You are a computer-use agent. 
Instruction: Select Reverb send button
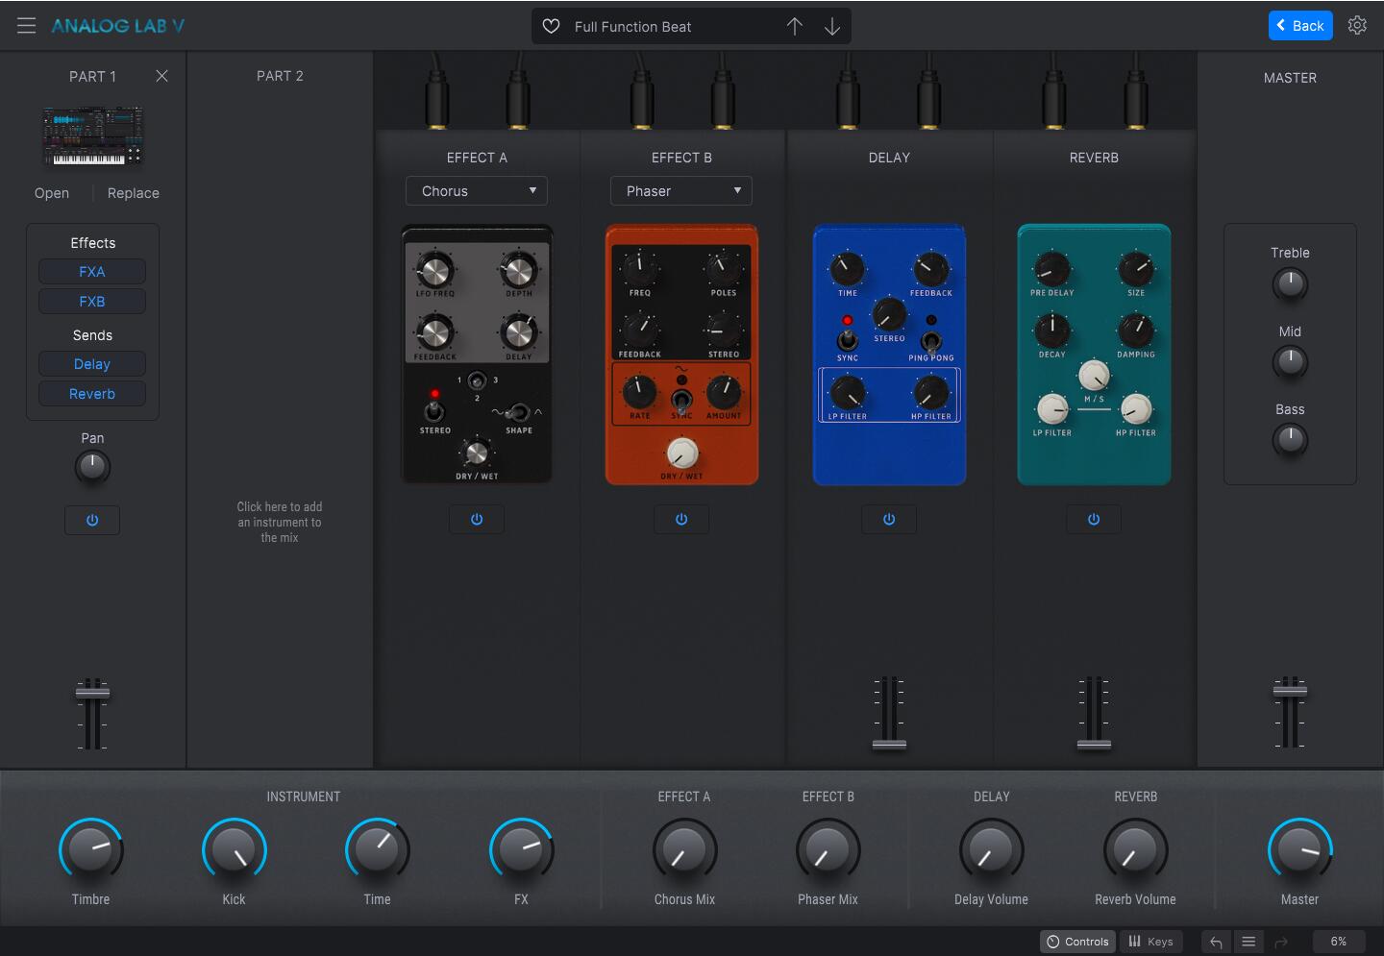tap(92, 394)
